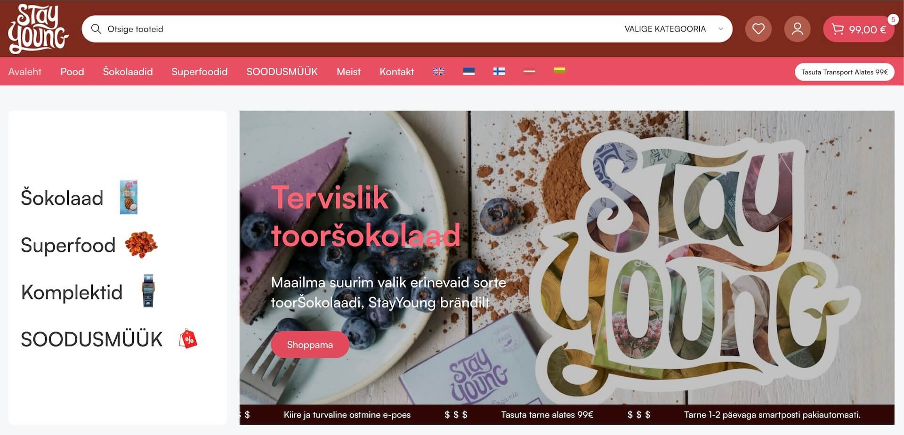Open the wishlist heart icon
This screenshot has height=435, width=904.
coord(758,29)
